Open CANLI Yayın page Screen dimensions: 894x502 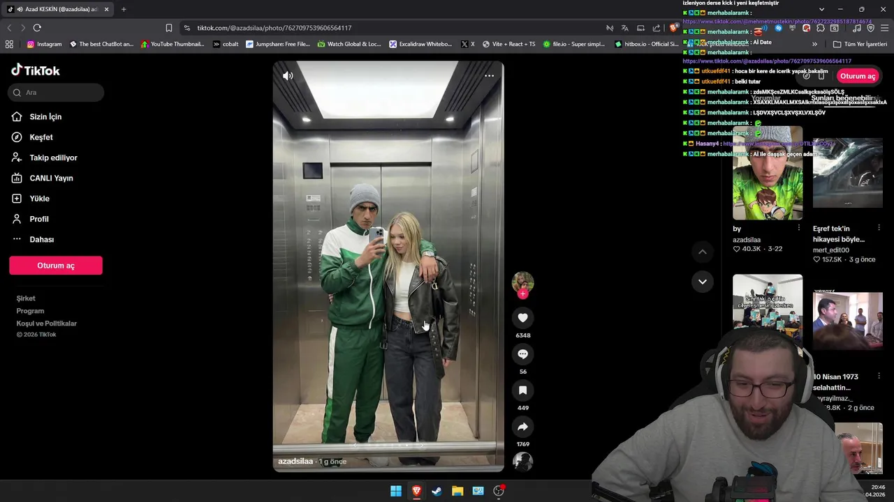[51, 178]
